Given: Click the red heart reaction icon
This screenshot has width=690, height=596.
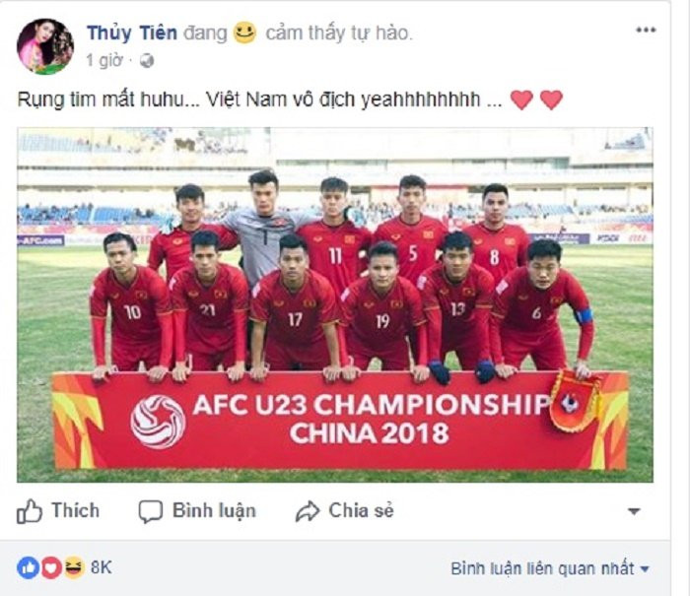Looking at the screenshot, I should point(50,567).
